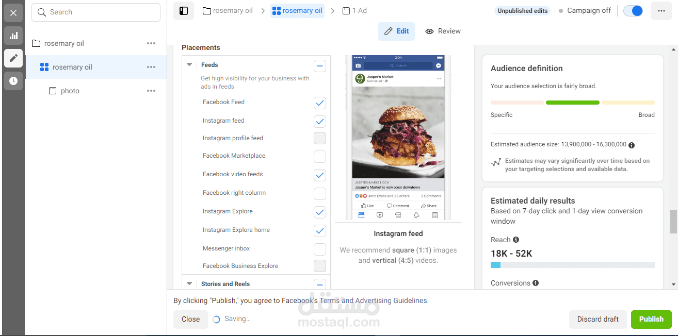
Task: Toggle the Feeds group checkbox
Action: tap(320, 66)
